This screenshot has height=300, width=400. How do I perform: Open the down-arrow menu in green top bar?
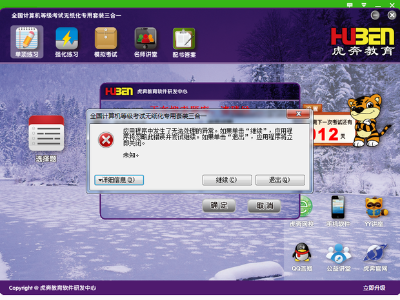(x=364, y=5)
